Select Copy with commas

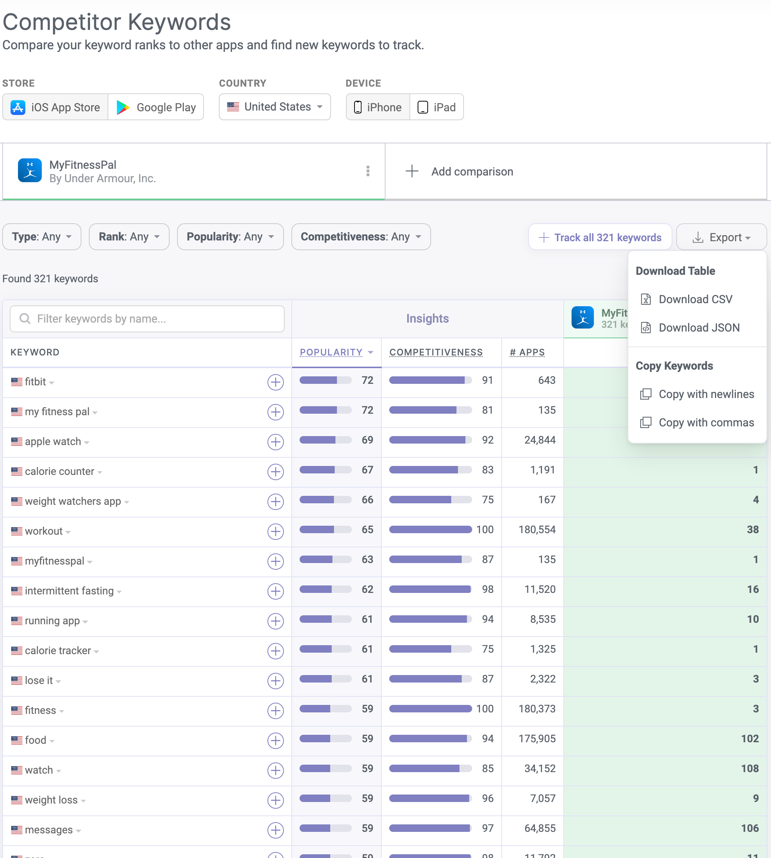(x=697, y=422)
